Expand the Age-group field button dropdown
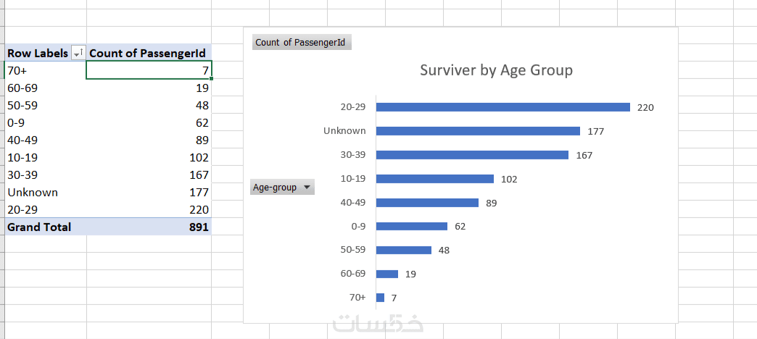This screenshot has height=339, width=757. tap(307, 188)
